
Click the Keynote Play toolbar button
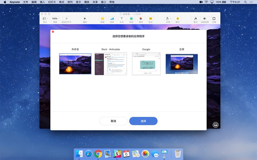pos(85,19)
